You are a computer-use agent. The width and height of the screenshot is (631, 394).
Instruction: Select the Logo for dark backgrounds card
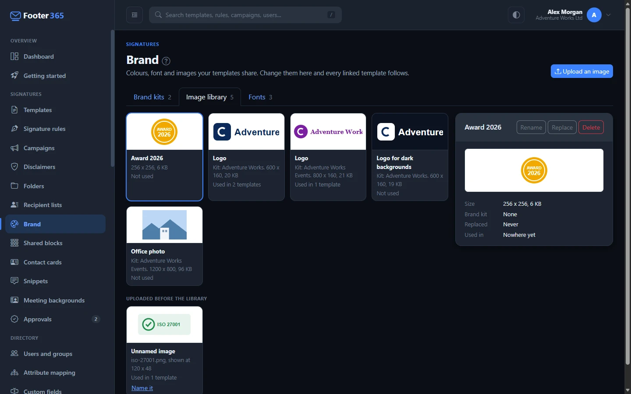point(410,157)
